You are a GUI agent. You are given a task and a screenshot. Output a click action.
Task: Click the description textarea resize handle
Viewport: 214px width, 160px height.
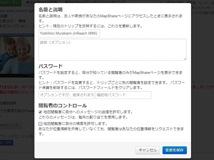click(185, 59)
